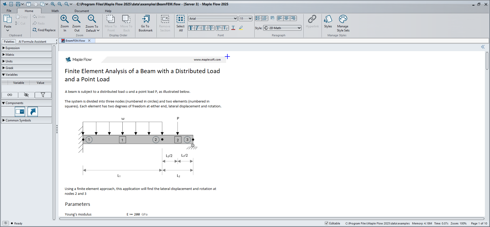Screen dimensions: 490x227
Task: Open the AI Formula Assistant tab
Action: [x=32, y=42]
